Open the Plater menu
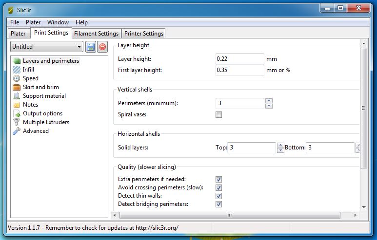Image resolution: width=377 pixels, height=240 pixels. [33, 22]
